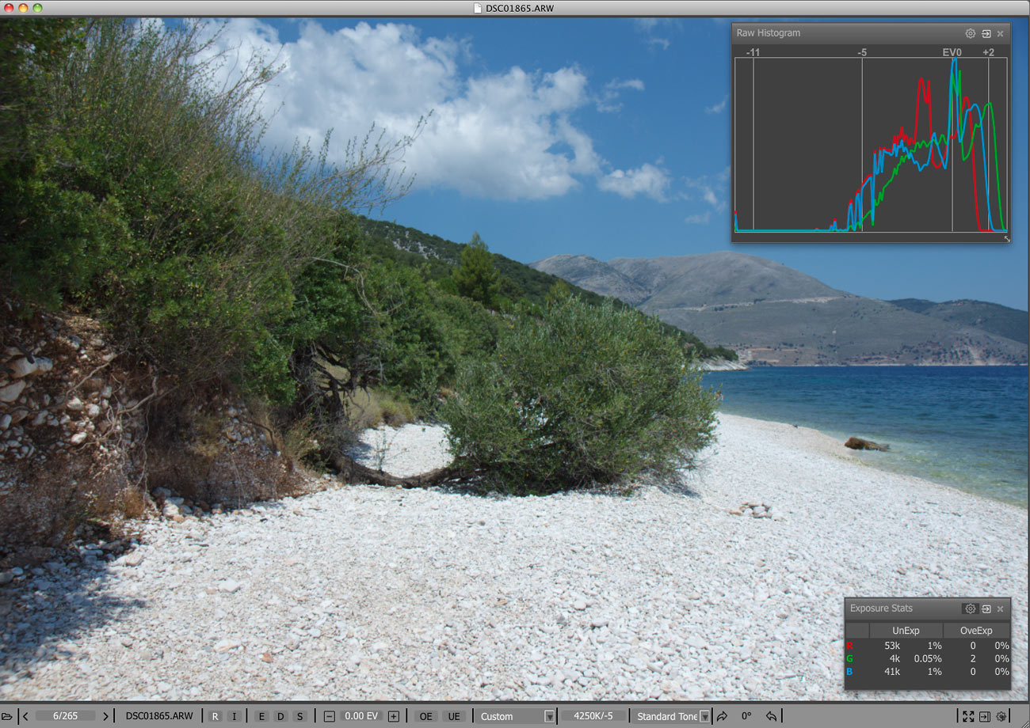Enter fullscreen using the expand arrows icon
Viewport: 1030px width, 728px height.
[x=967, y=716]
